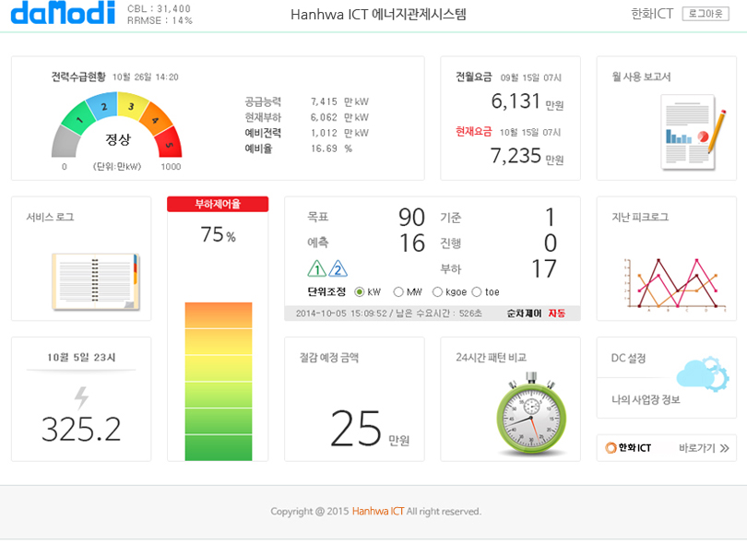The width and height of the screenshot is (747, 544).
Task: Click the 부하제어율 red header
Action: click(x=218, y=204)
